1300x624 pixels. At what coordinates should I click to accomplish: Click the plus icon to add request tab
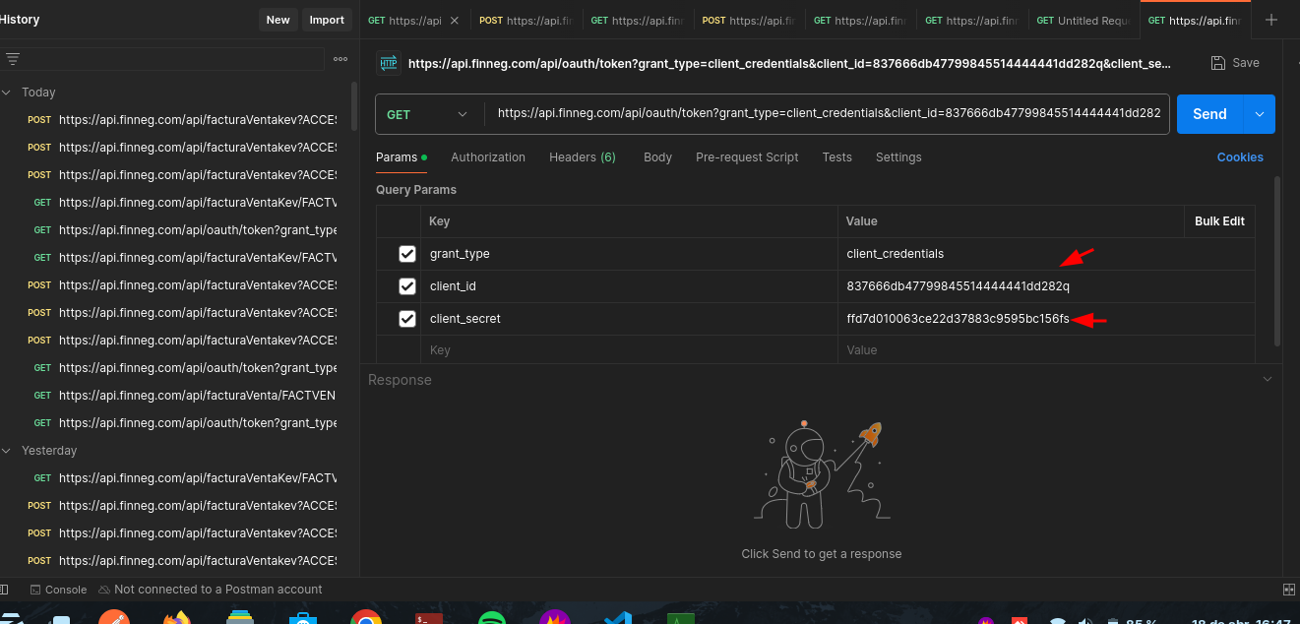click(1271, 20)
